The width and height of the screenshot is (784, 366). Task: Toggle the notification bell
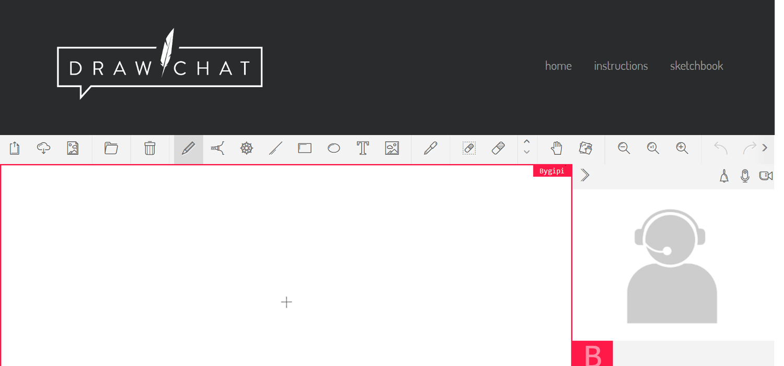(723, 176)
